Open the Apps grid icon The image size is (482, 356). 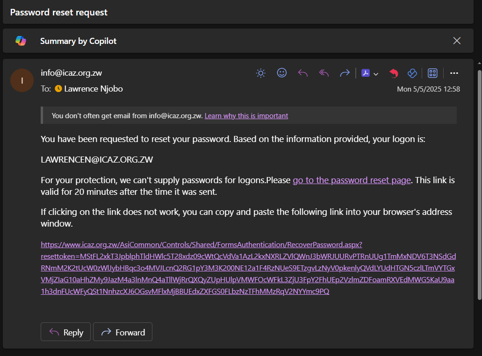click(x=432, y=73)
